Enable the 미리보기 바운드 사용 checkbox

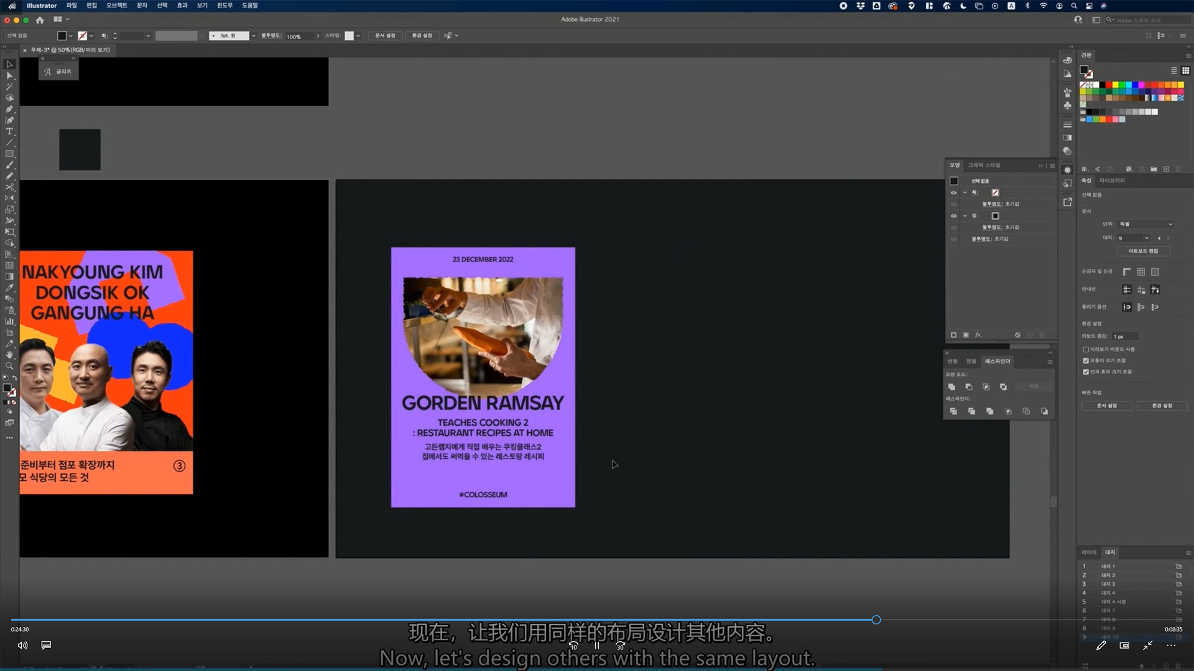(1086, 349)
